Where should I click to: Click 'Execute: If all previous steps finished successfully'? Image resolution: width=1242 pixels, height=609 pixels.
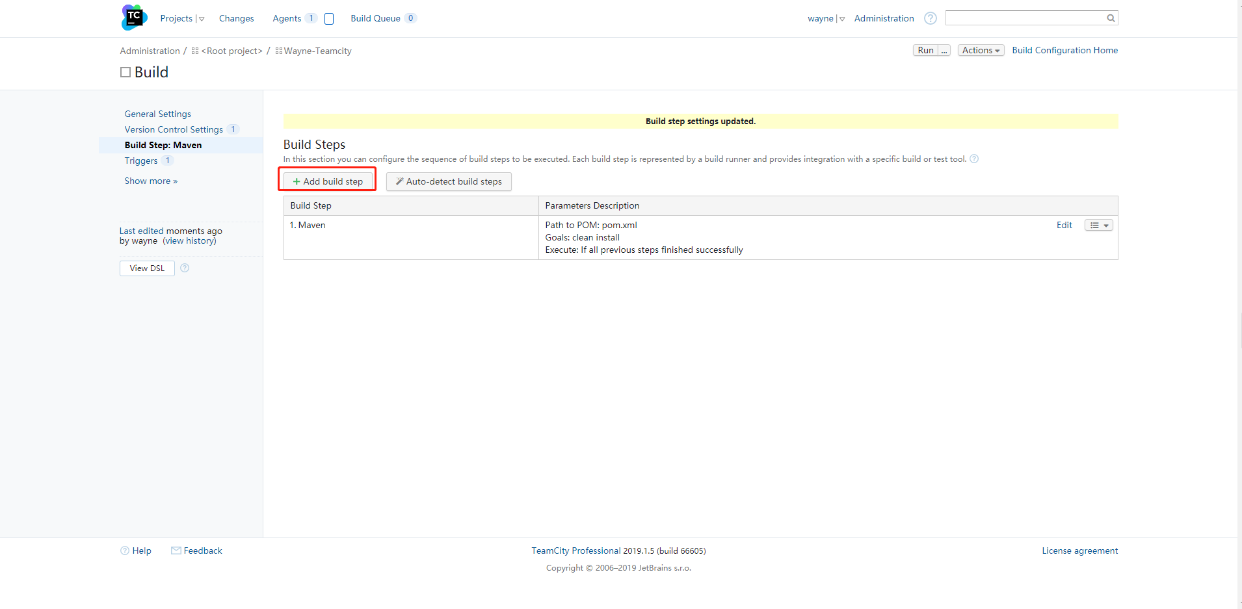pyautogui.click(x=644, y=250)
